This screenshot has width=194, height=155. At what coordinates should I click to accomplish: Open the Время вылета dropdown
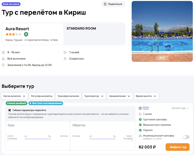(x=146, y=96)
